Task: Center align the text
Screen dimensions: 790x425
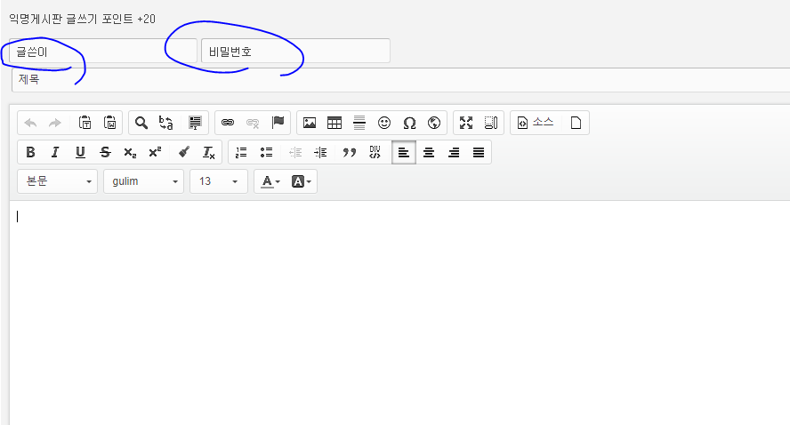Action: coord(429,152)
